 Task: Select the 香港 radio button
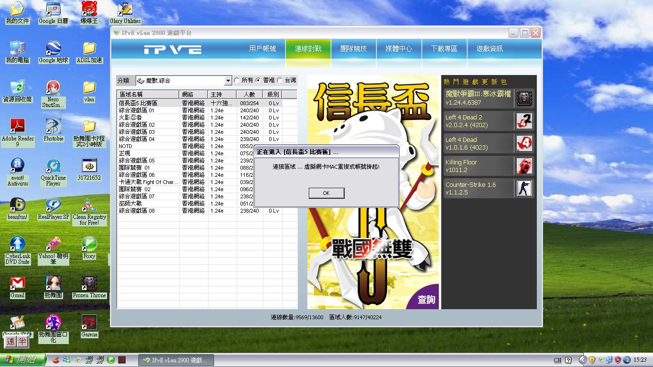coord(258,80)
